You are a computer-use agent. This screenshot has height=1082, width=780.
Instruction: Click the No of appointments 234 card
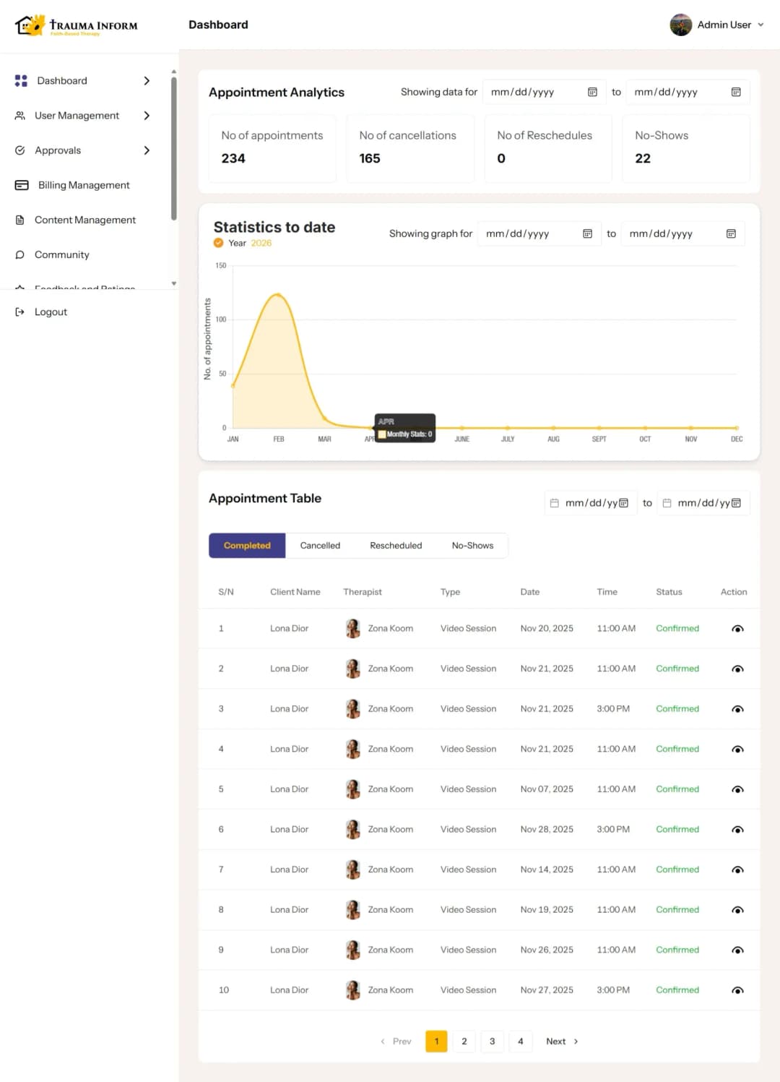click(x=272, y=148)
